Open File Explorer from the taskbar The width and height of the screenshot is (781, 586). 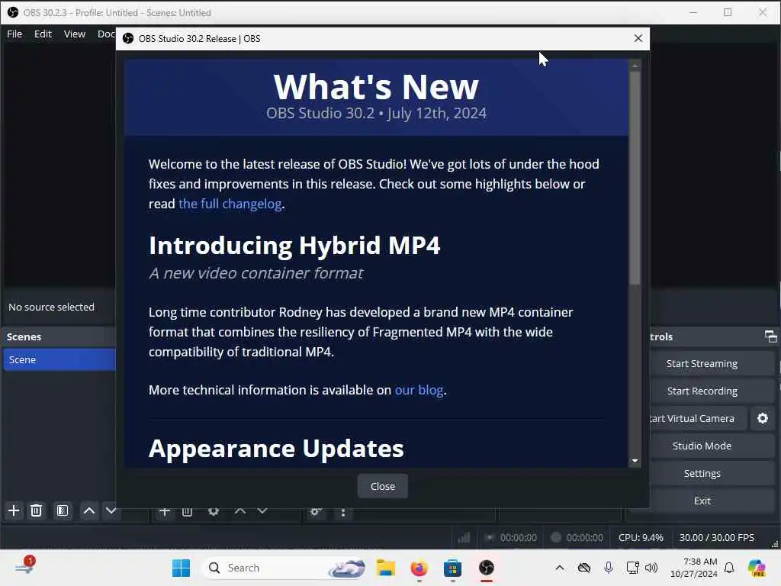[x=385, y=568]
